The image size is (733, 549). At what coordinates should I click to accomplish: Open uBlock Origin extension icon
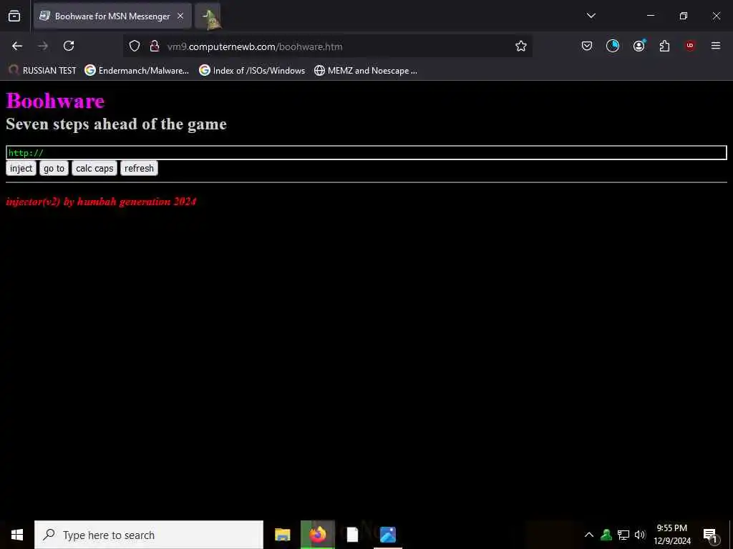point(690,46)
